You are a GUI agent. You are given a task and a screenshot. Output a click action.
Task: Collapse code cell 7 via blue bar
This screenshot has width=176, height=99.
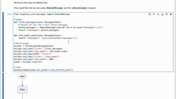click(x=3, y=42)
